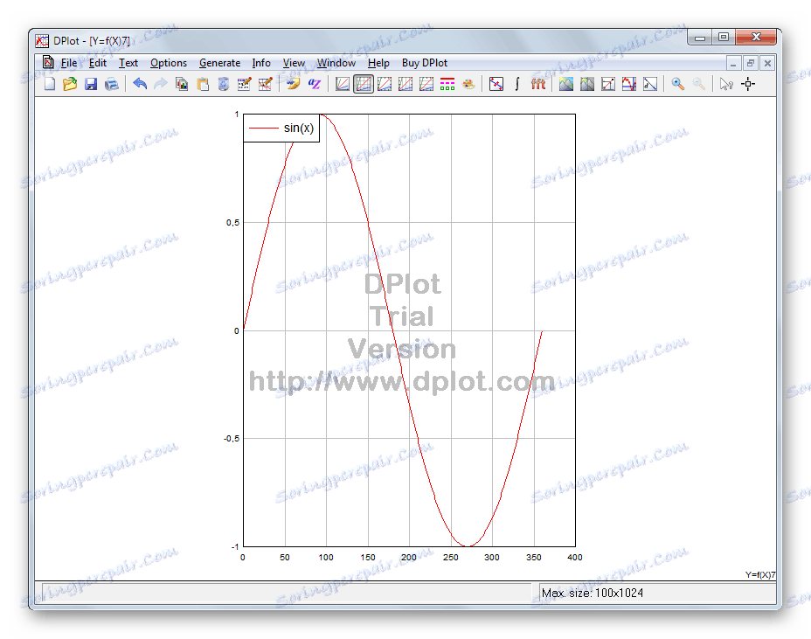Image resolution: width=811 pixels, height=639 pixels.
Task: Restore the inner document window
Action: [x=750, y=63]
